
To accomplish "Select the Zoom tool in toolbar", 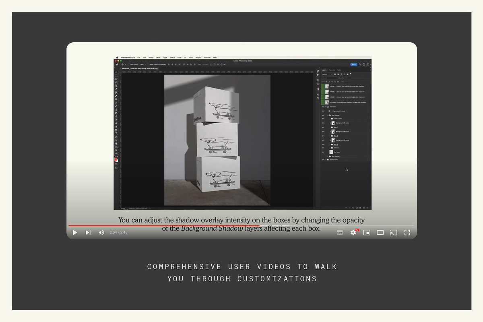I will pyautogui.click(x=116, y=150).
